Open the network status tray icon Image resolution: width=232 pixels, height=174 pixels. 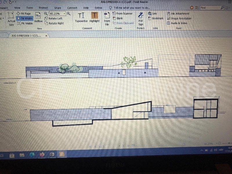(x=211, y=150)
